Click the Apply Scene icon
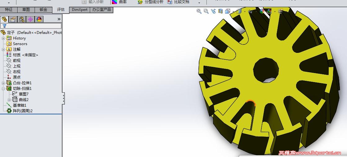 (269, 11)
